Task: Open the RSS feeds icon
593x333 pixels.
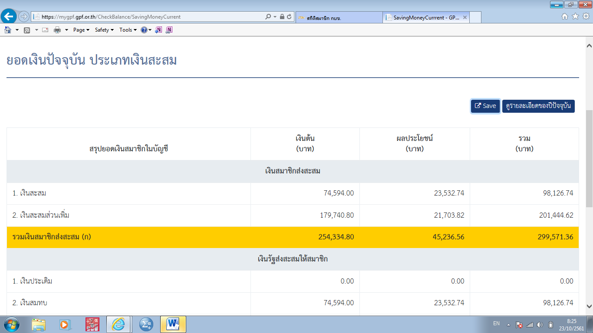Action: tap(27, 30)
